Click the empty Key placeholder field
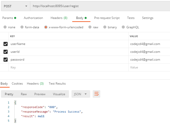Image resolution: width=170 pixels, height=125 pixels. pyautogui.click(x=68, y=67)
